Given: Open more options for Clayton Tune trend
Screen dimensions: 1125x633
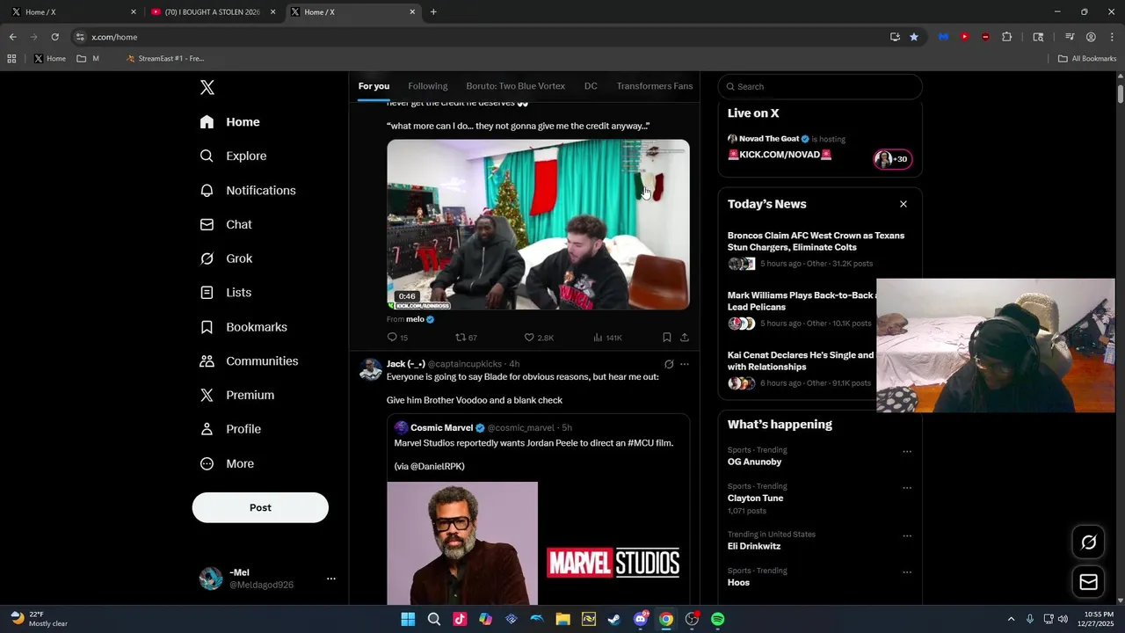Looking at the screenshot, I should [907, 488].
